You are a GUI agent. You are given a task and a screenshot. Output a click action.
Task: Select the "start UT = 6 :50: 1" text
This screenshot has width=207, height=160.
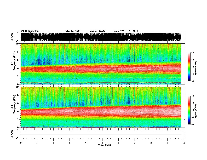click(x=126, y=31)
